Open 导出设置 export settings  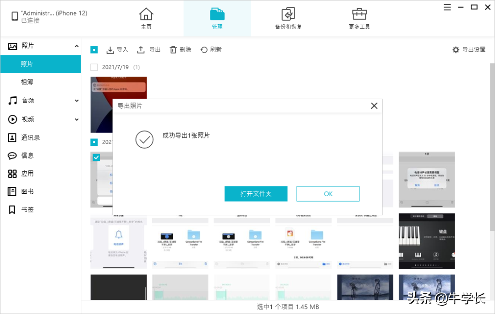click(469, 50)
